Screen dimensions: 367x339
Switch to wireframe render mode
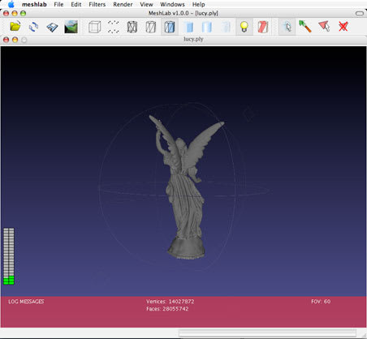click(132, 27)
